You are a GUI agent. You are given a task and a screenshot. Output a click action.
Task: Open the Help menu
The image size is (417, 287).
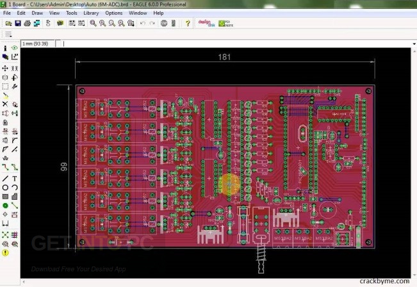(158, 13)
